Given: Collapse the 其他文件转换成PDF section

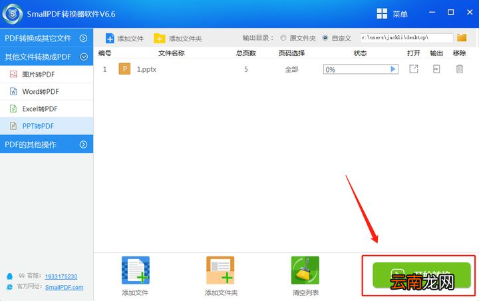Looking at the screenshot, I should pyautogui.click(x=47, y=57).
